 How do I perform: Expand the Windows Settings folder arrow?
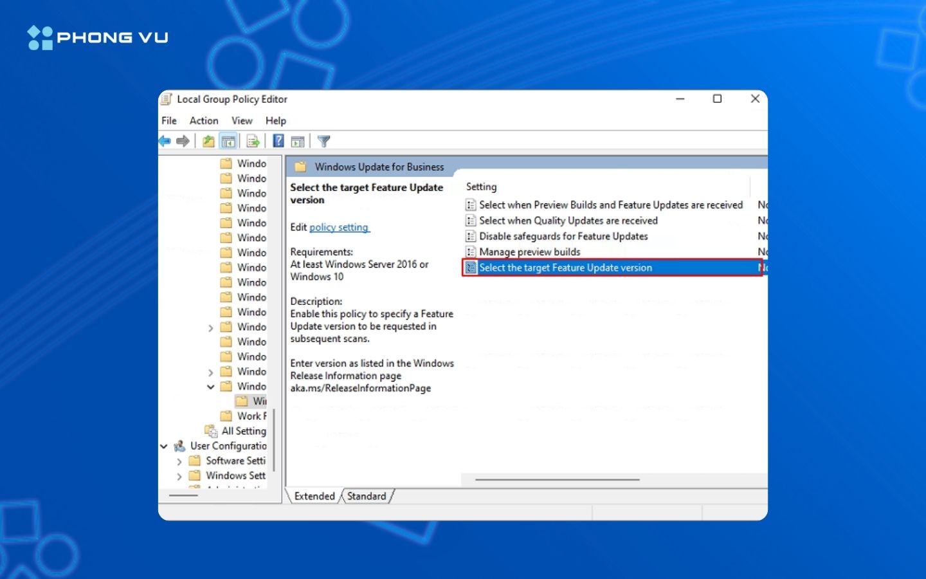179,476
